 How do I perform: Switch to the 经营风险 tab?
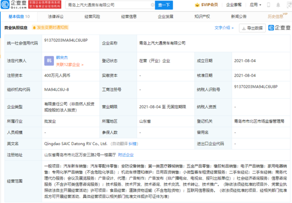[92, 17]
